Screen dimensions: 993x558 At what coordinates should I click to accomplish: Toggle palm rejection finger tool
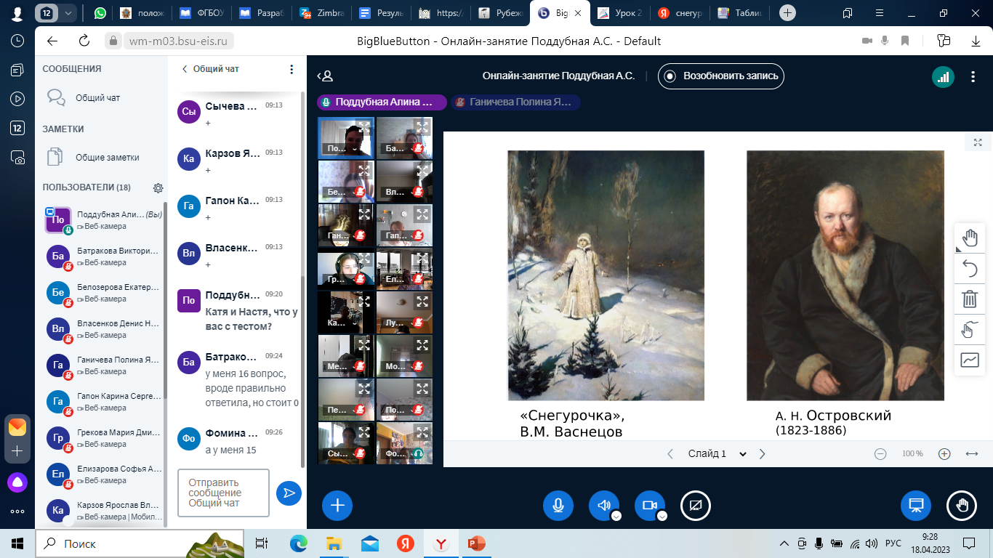pos(970,329)
